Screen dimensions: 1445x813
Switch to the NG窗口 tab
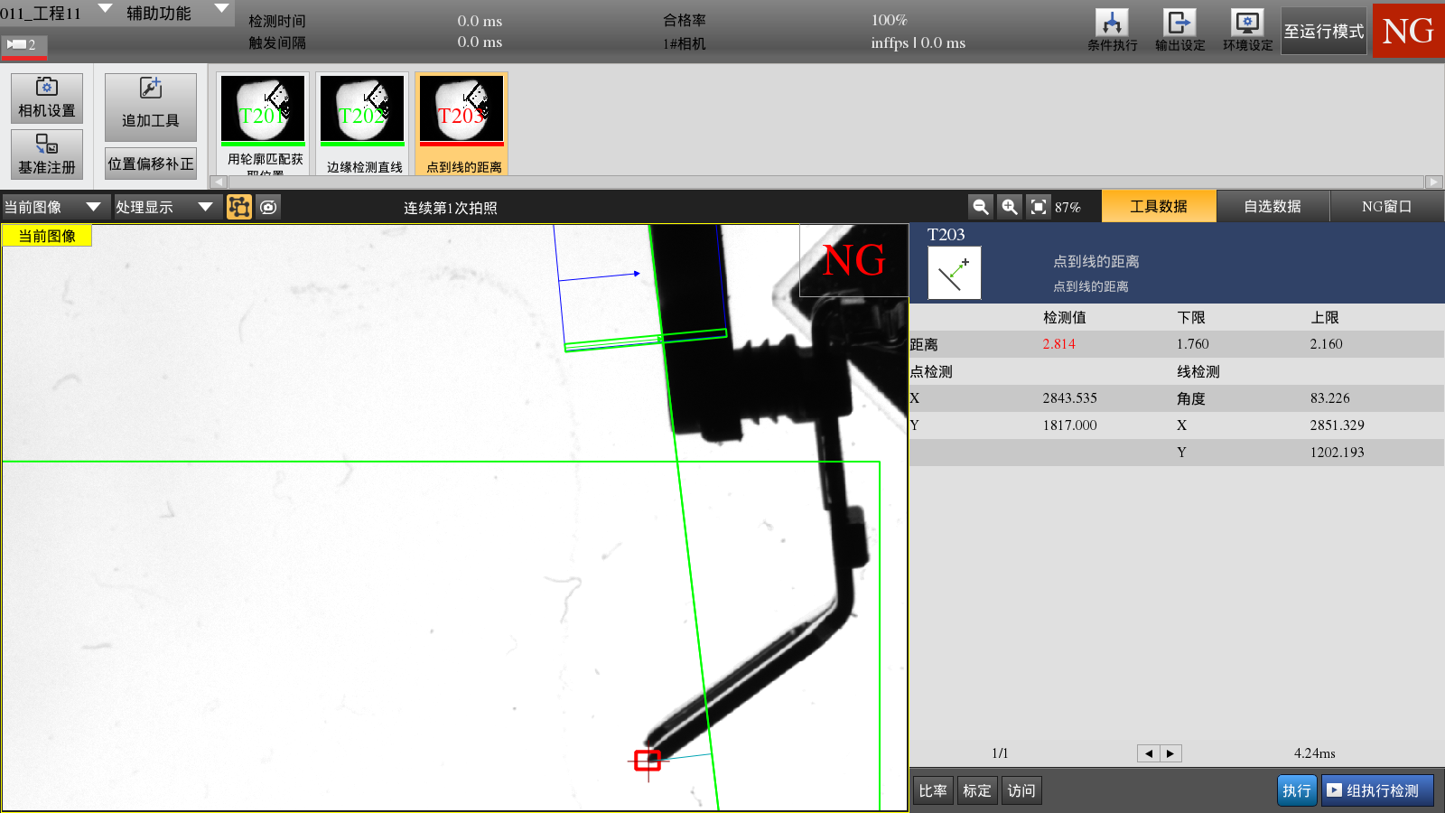tap(1385, 207)
